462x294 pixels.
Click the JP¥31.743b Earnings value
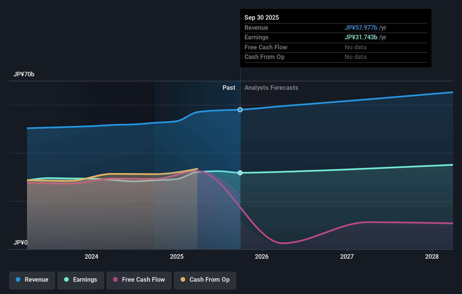(x=361, y=37)
